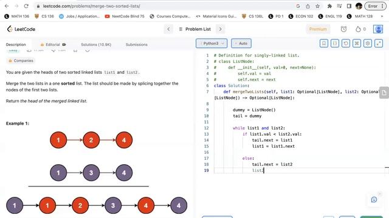
Task: Open the notes panel icon at right edge
Action: [384, 93]
